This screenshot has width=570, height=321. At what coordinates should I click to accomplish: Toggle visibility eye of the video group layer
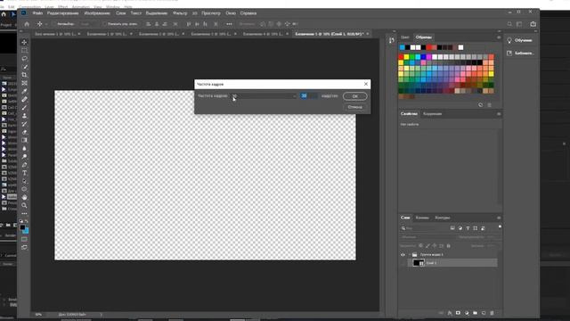[x=403, y=255]
